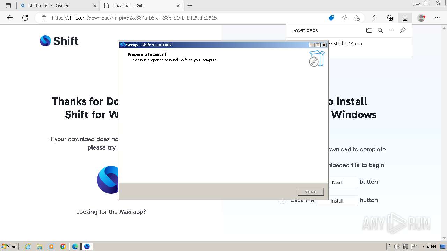Launch Chrome from taskbar
447x251 pixels.
click(x=63, y=246)
